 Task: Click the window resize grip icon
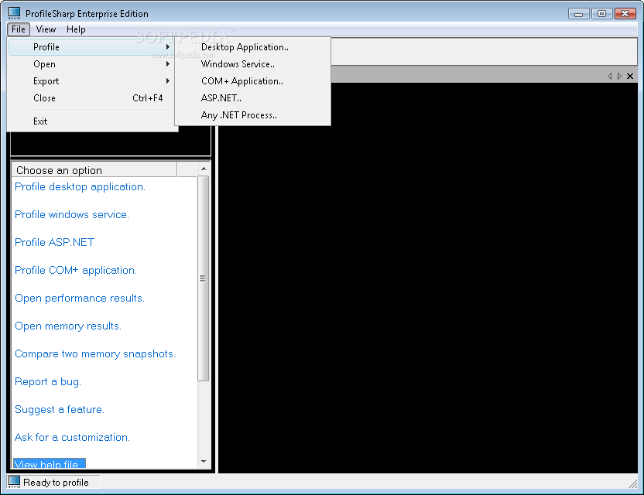click(633, 484)
